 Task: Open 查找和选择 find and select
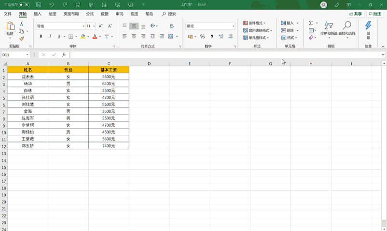(347, 29)
